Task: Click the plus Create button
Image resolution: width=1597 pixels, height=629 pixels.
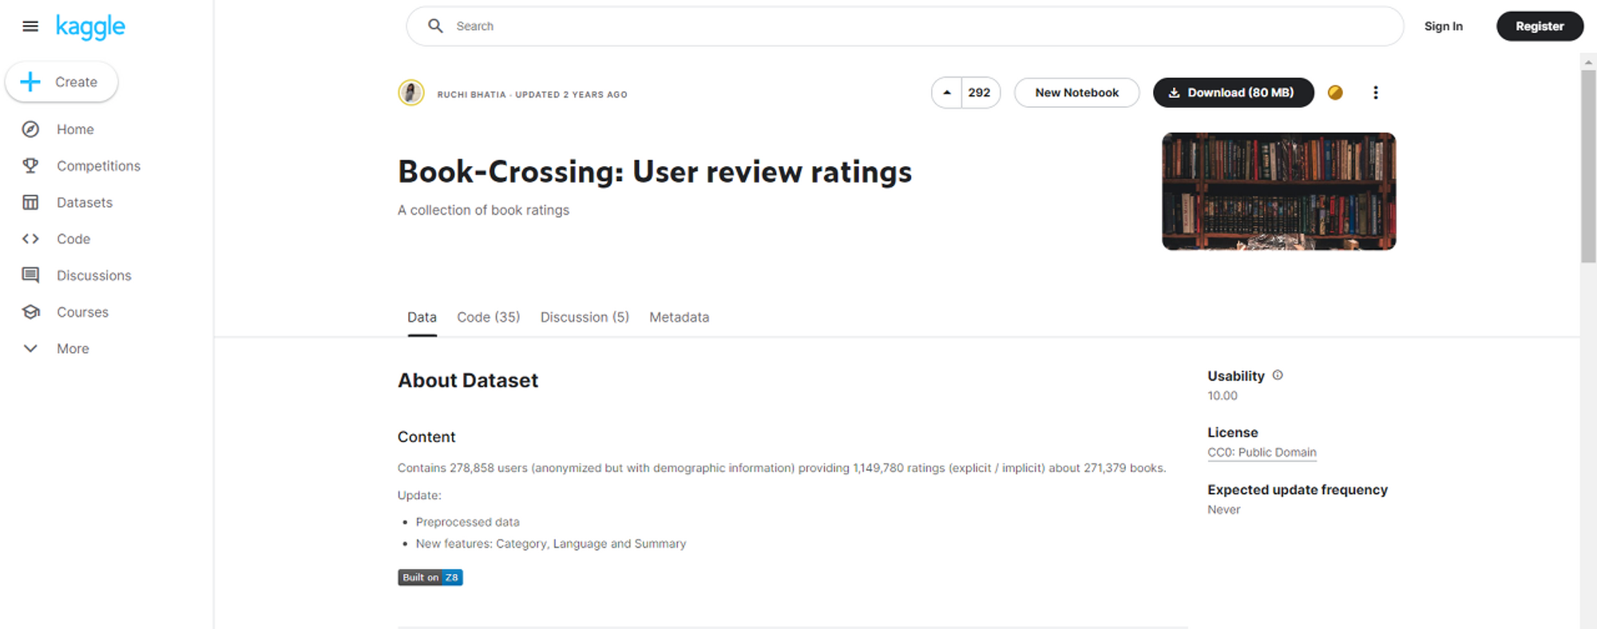Action: (x=61, y=82)
